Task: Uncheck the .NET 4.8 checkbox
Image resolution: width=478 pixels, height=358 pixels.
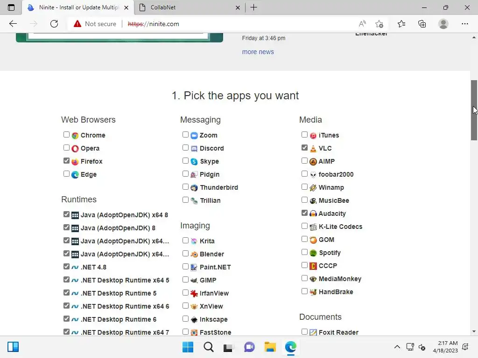Action: click(66, 266)
